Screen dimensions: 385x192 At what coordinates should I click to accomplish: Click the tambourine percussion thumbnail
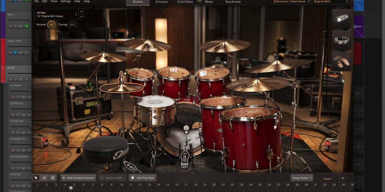tap(341, 40)
